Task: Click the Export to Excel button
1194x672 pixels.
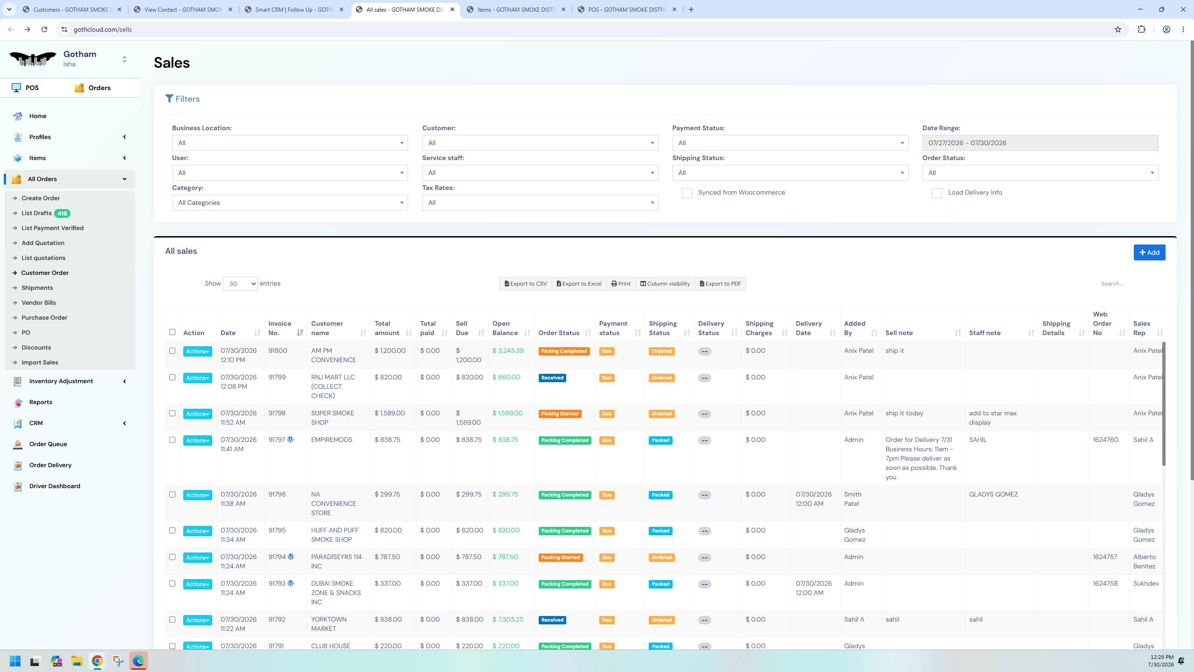Action: [579, 284]
